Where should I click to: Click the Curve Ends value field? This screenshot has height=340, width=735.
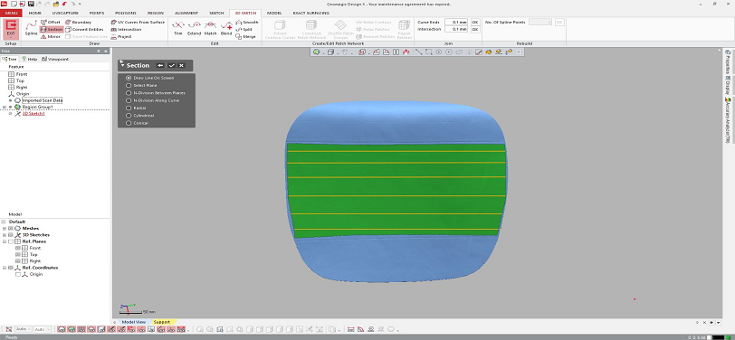[x=456, y=22]
